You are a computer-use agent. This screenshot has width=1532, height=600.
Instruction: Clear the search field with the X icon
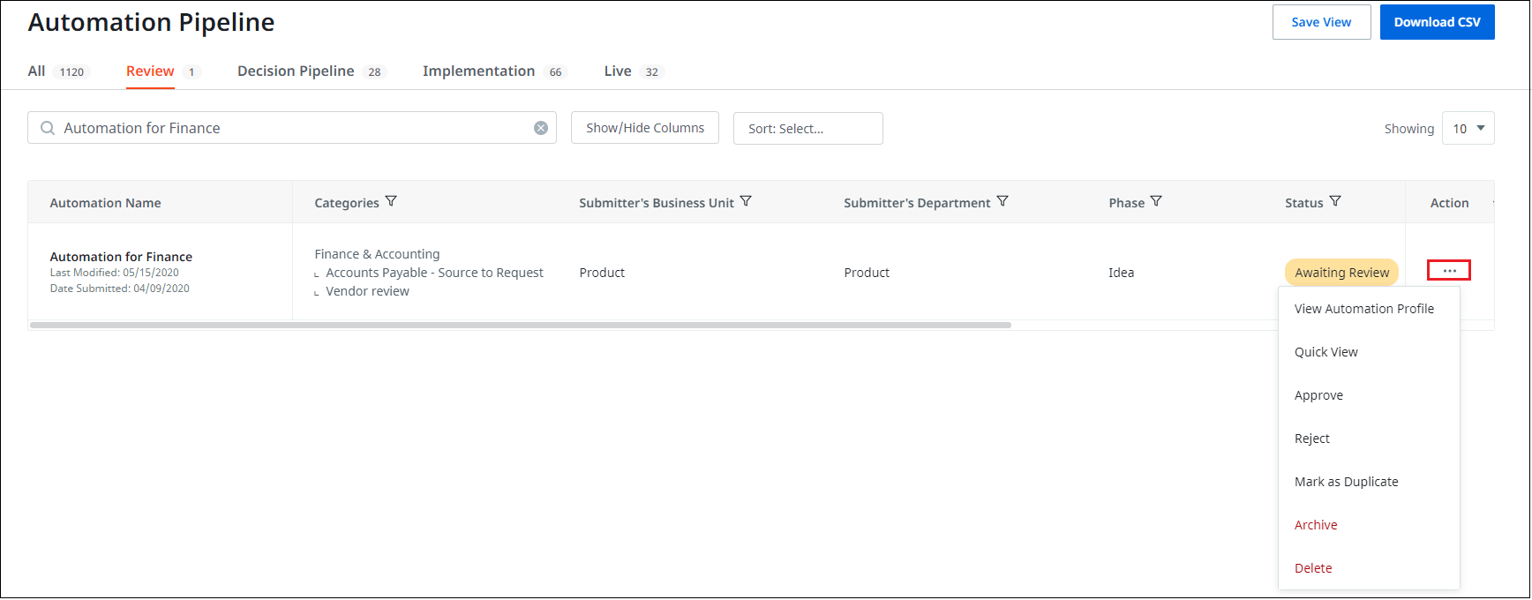pyautogui.click(x=541, y=128)
